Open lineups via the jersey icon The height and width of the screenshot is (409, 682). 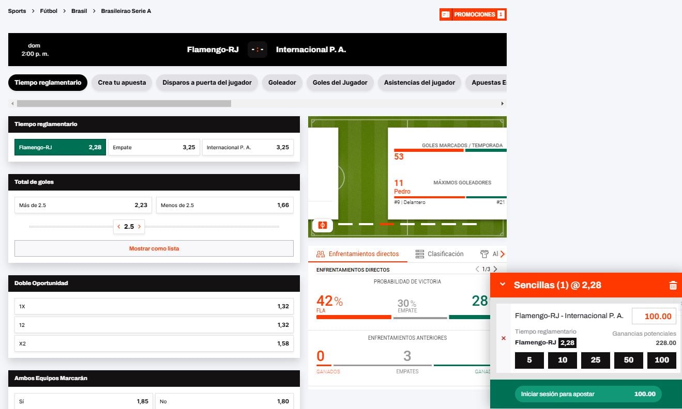(x=484, y=254)
